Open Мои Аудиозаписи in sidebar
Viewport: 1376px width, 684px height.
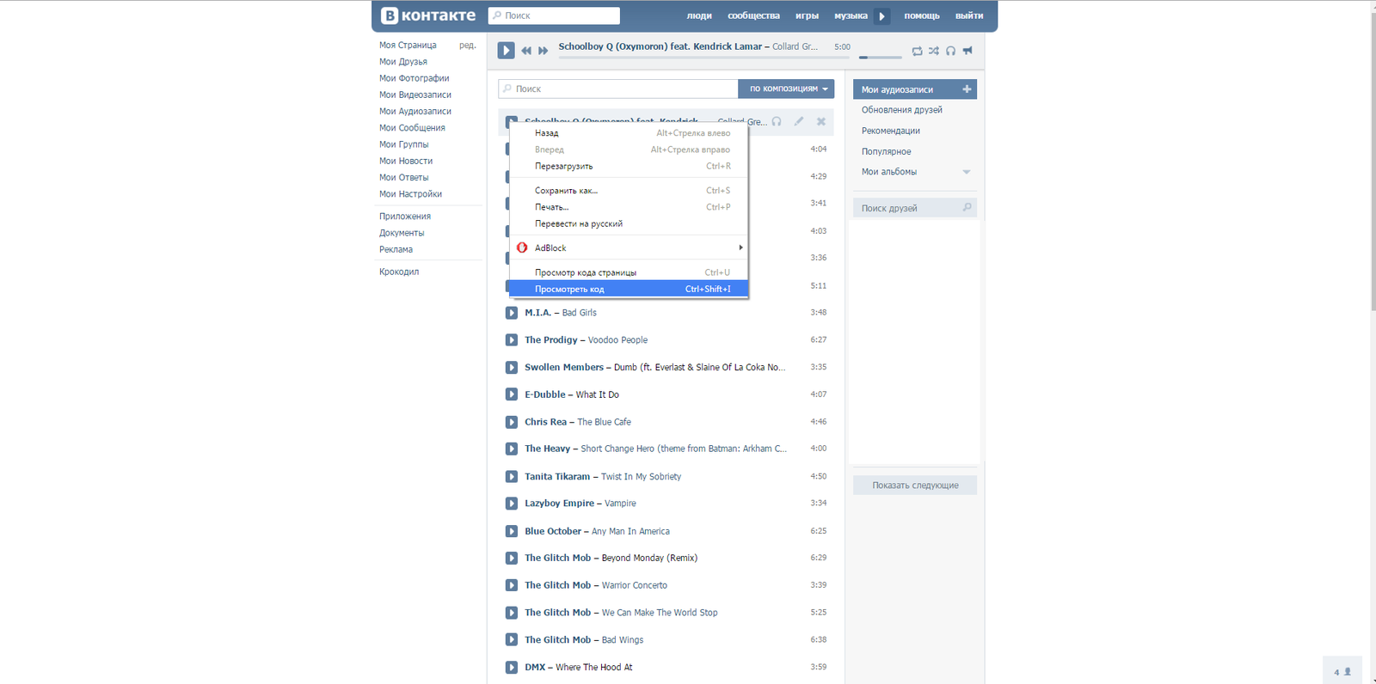click(415, 111)
